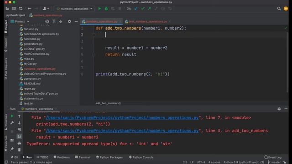This screenshot has width=292, height=164.
Task: Open the master git branch widget
Action: pos(274,162)
